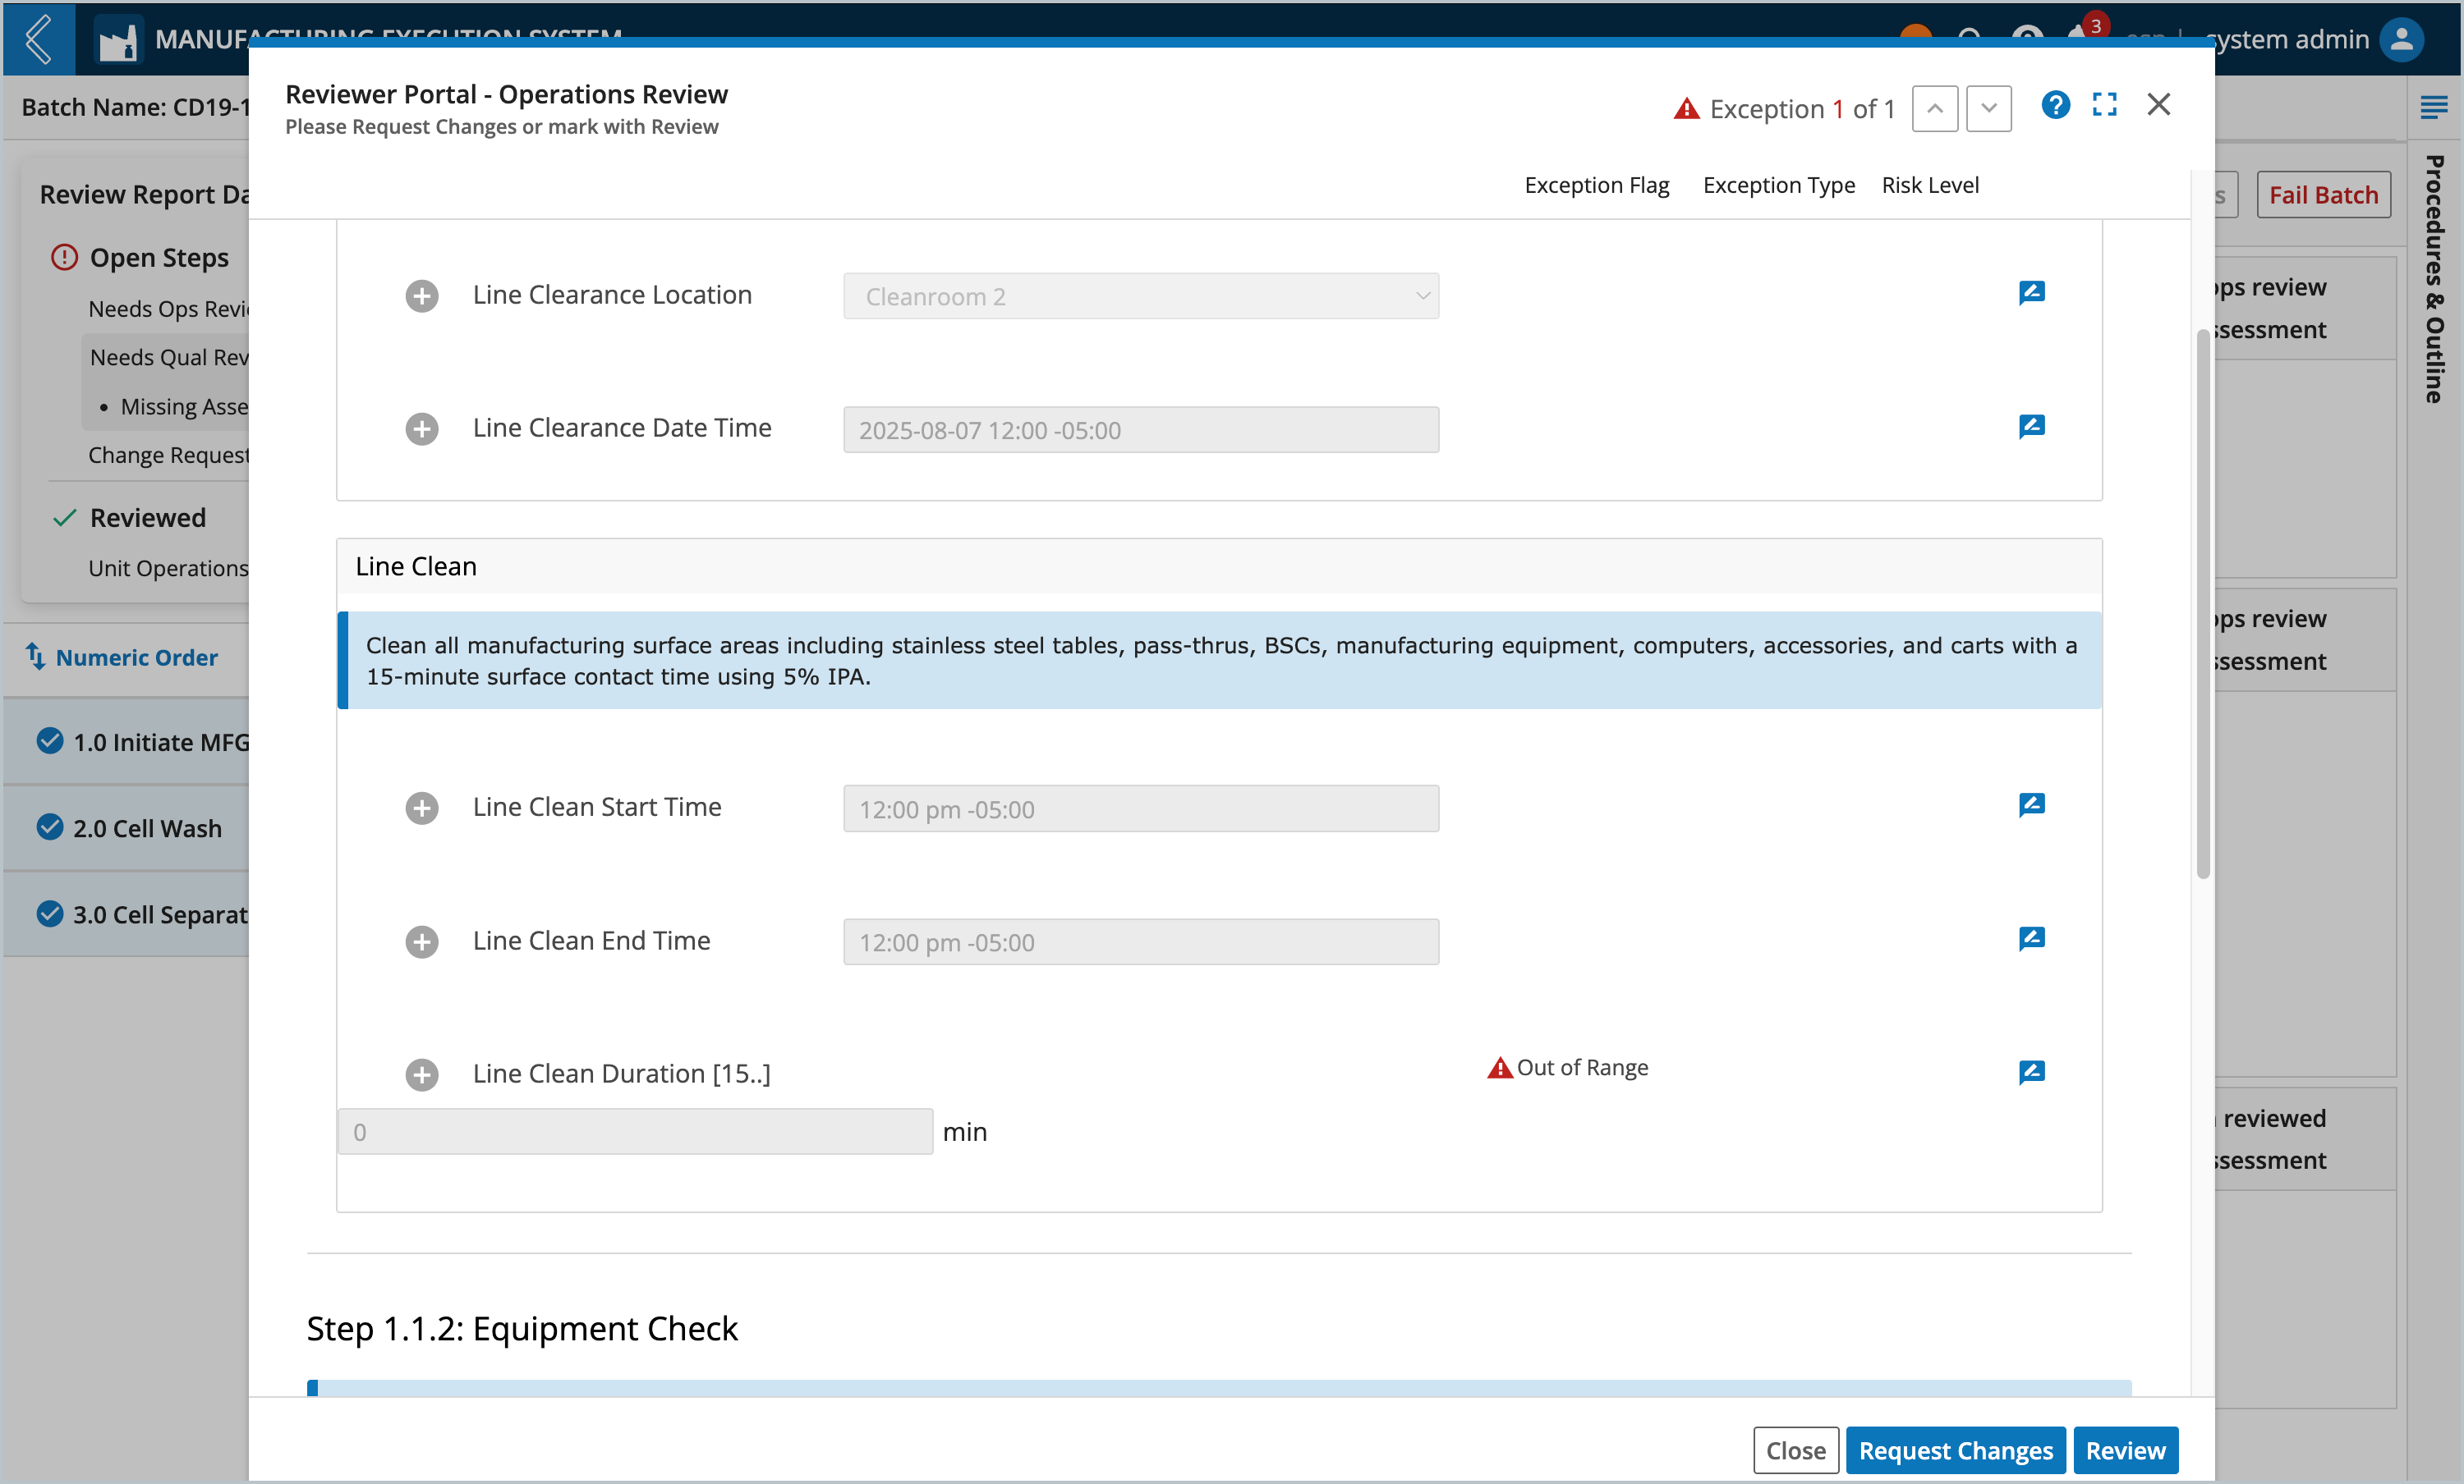Viewport: 2464px width, 1484px height.
Task: Select Open Steps in review report
Action: (x=159, y=257)
